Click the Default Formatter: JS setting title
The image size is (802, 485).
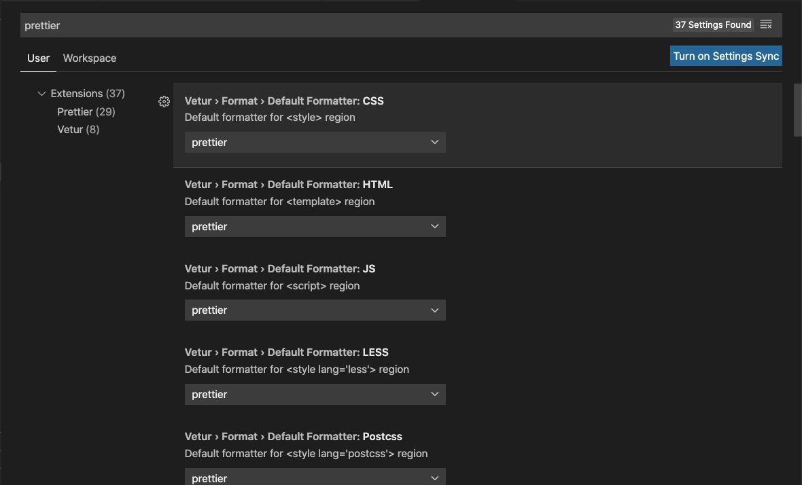pos(280,269)
